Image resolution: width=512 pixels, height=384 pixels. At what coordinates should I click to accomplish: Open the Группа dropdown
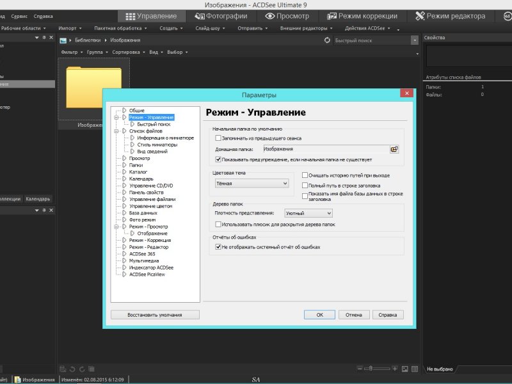click(97, 52)
